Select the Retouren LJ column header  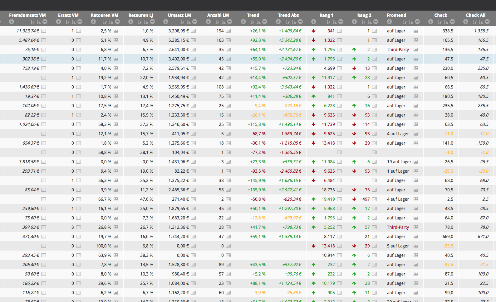140,15
